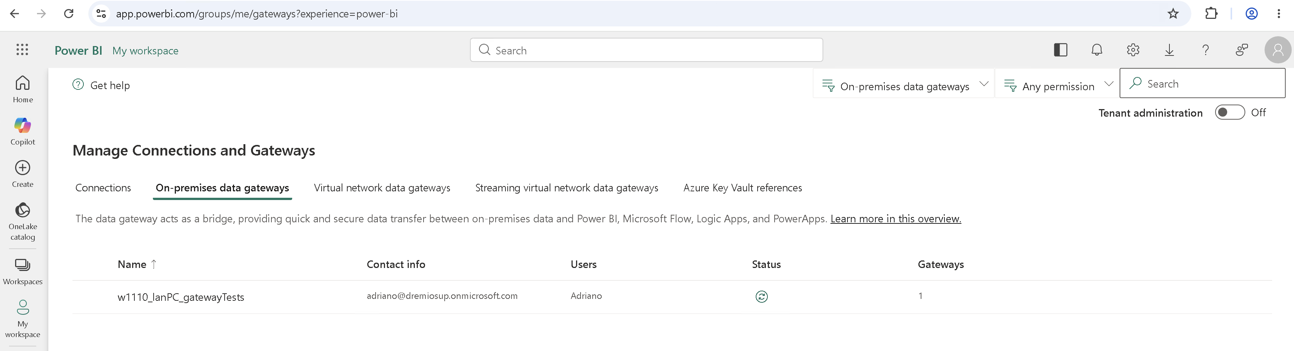Open Copilot in left navigation

(x=23, y=132)
